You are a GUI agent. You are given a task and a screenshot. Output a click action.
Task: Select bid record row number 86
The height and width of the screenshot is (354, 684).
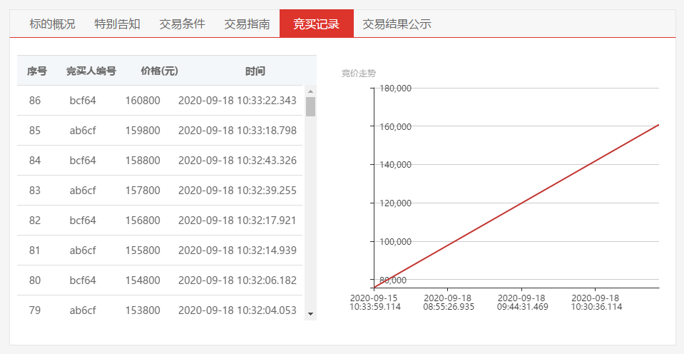(35, 101)
